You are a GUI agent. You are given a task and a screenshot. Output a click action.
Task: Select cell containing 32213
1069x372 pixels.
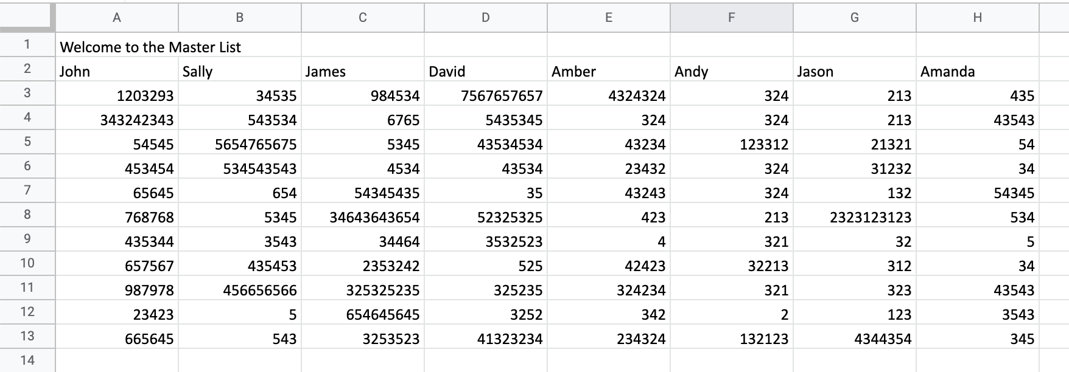pos(732,264)
